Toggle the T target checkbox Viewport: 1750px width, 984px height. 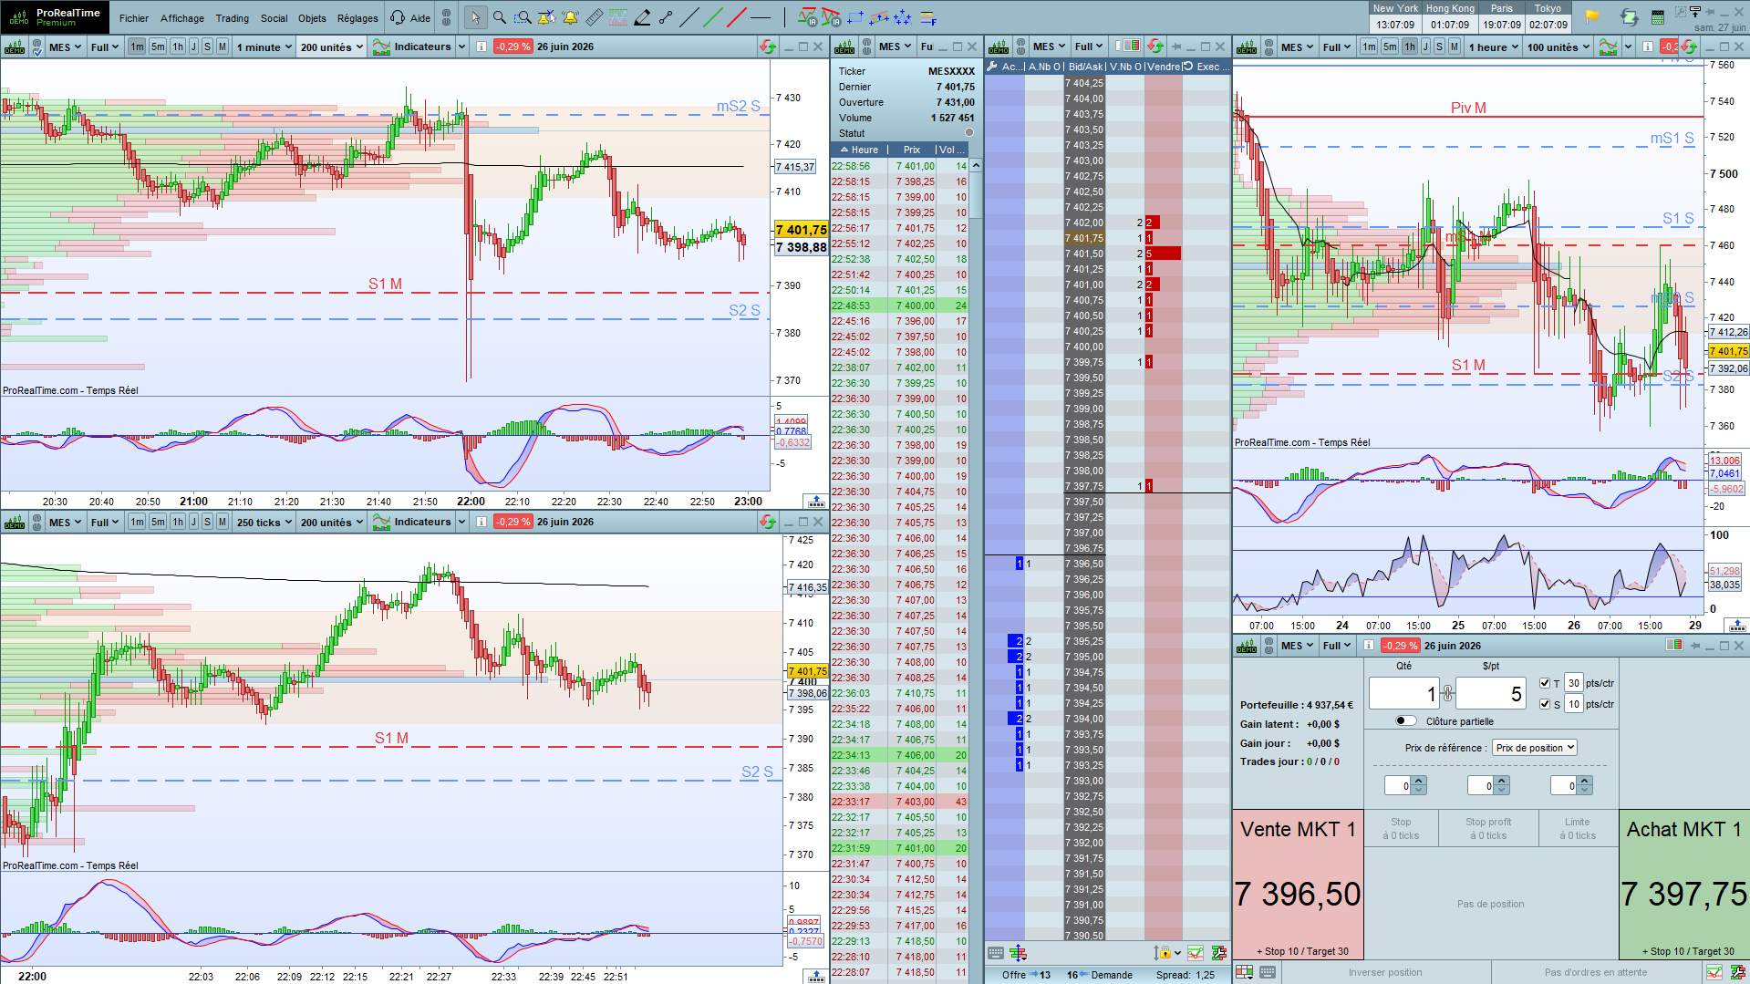point(1545,683)
